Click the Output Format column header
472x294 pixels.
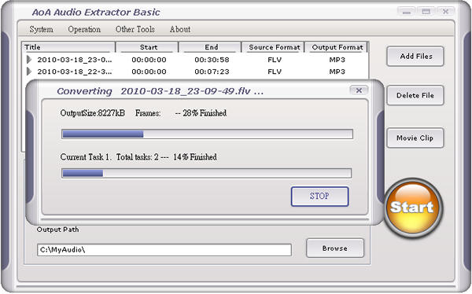click(x=337, y=47)
